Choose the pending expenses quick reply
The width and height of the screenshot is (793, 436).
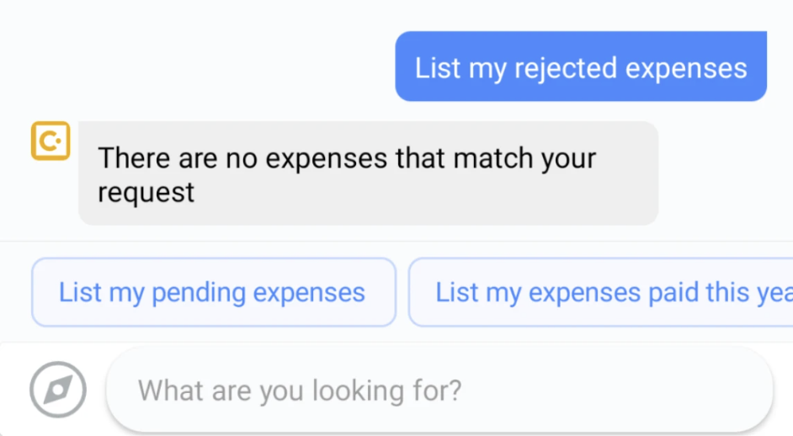tap(214, 292)
